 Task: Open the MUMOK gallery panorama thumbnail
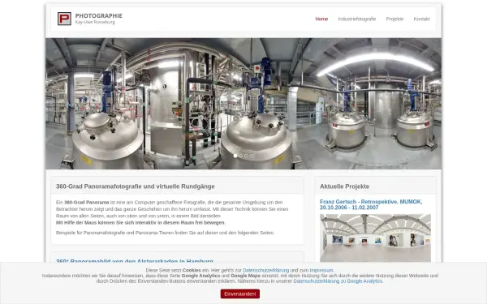coord(375,238)
